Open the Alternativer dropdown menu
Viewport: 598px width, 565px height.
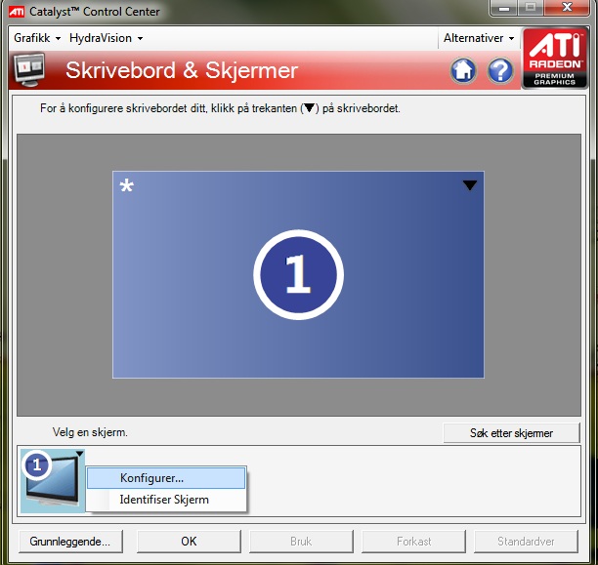click(x=479, y=38)
